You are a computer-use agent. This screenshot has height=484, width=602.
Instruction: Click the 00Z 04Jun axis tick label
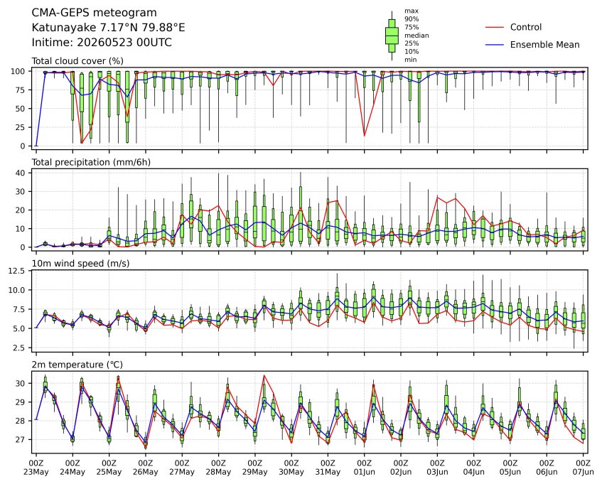coord(474,468)
